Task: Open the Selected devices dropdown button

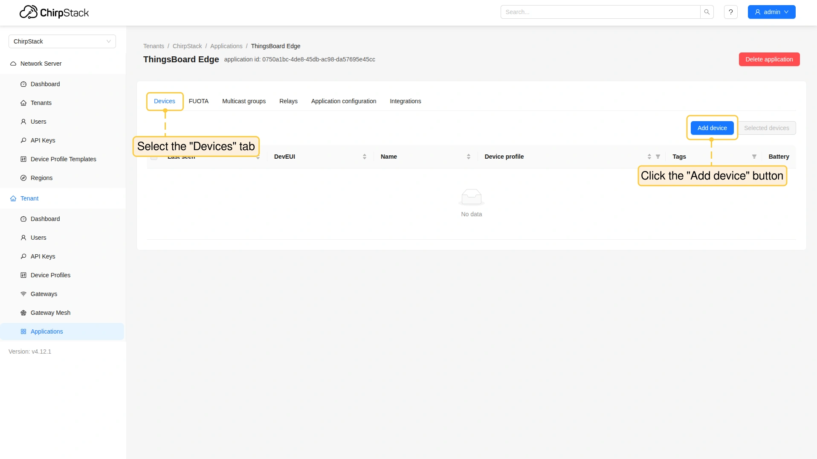Action: [767, 128]
